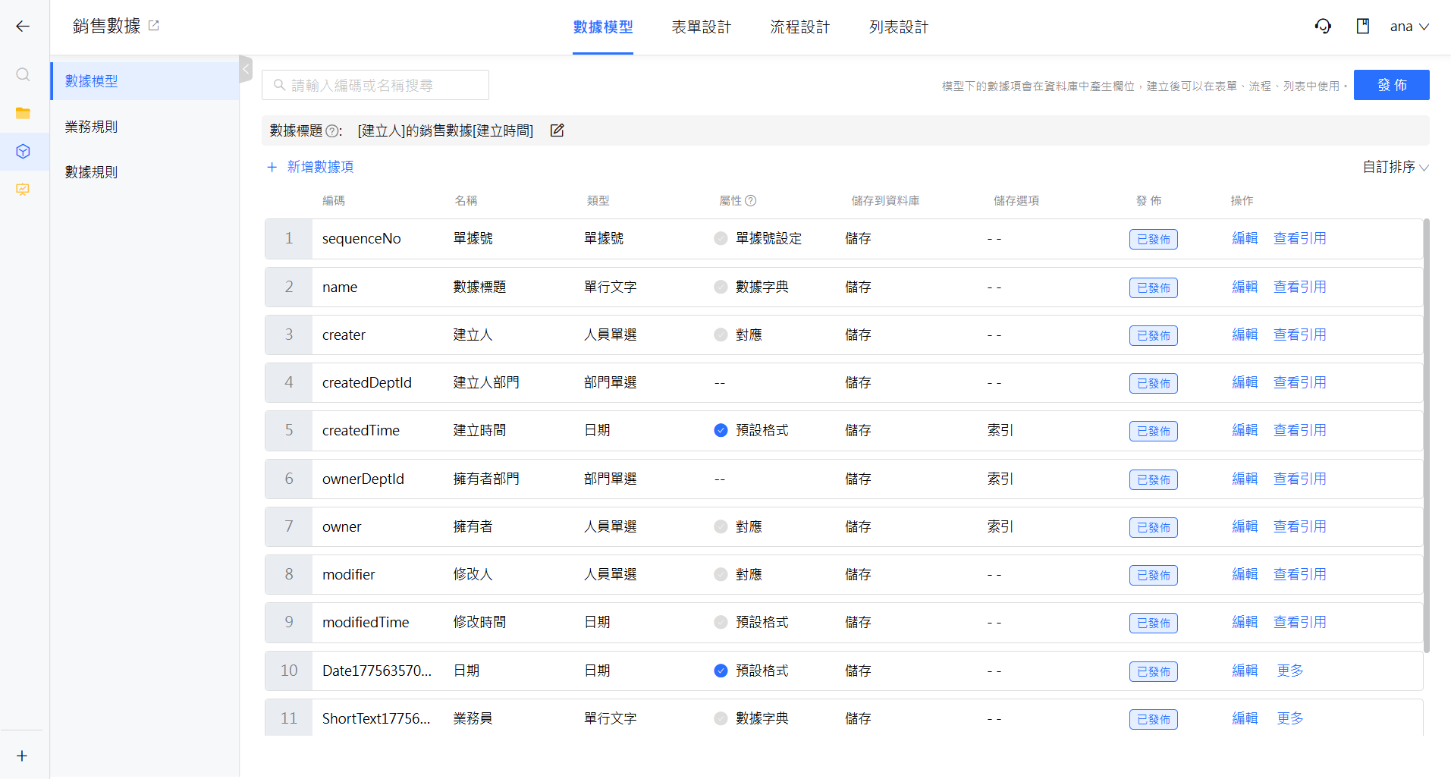
Task: Open the yellow folder icon in sidebar
Action: coord(23,113)
